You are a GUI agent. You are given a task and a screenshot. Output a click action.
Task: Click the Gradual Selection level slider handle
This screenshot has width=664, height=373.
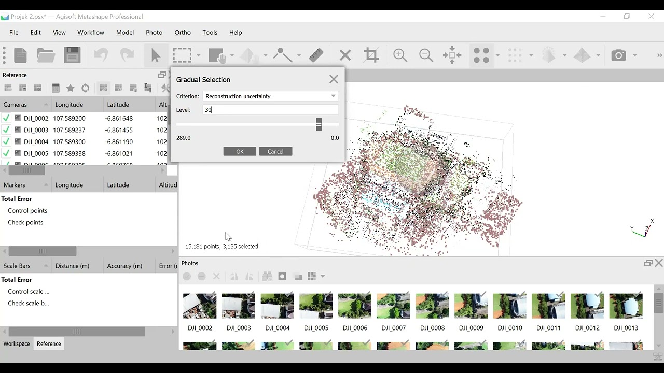(319, 124)
